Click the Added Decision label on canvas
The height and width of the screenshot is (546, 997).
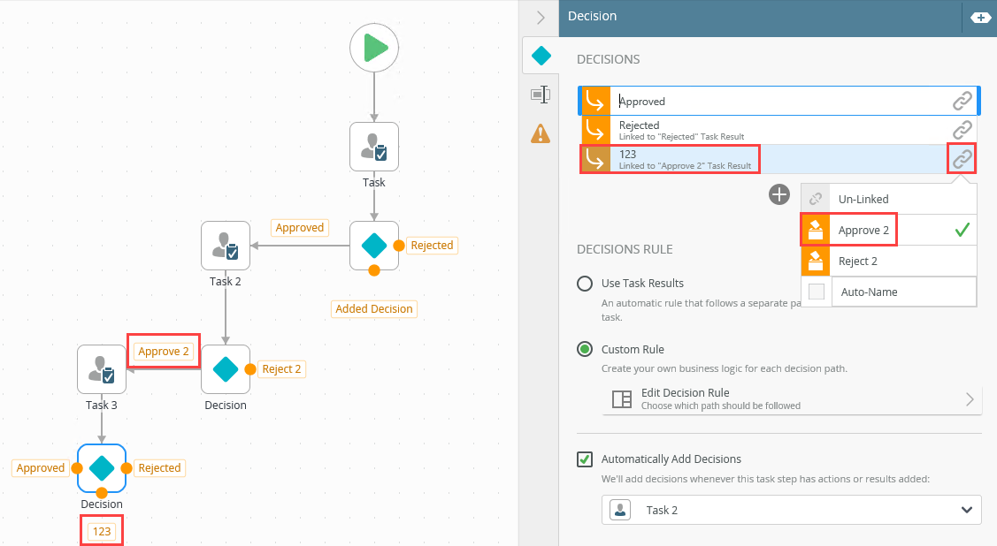click(374, 309)
